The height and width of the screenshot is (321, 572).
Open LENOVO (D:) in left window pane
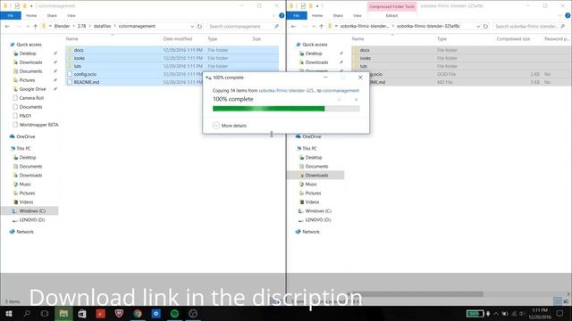pos(32,220)
